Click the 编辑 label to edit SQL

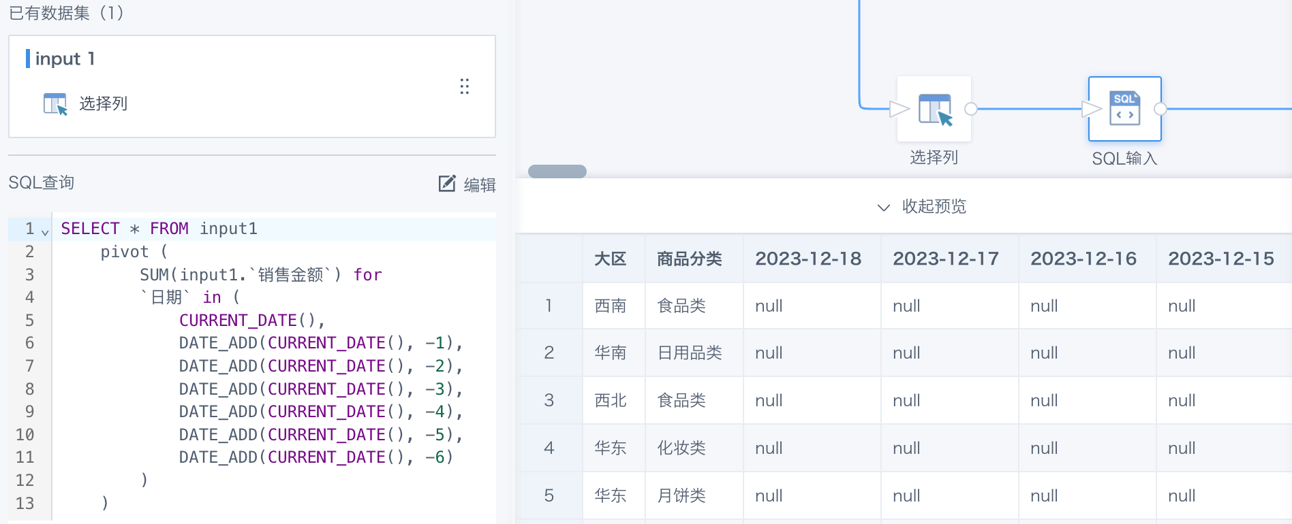click(x=480, y=184)
